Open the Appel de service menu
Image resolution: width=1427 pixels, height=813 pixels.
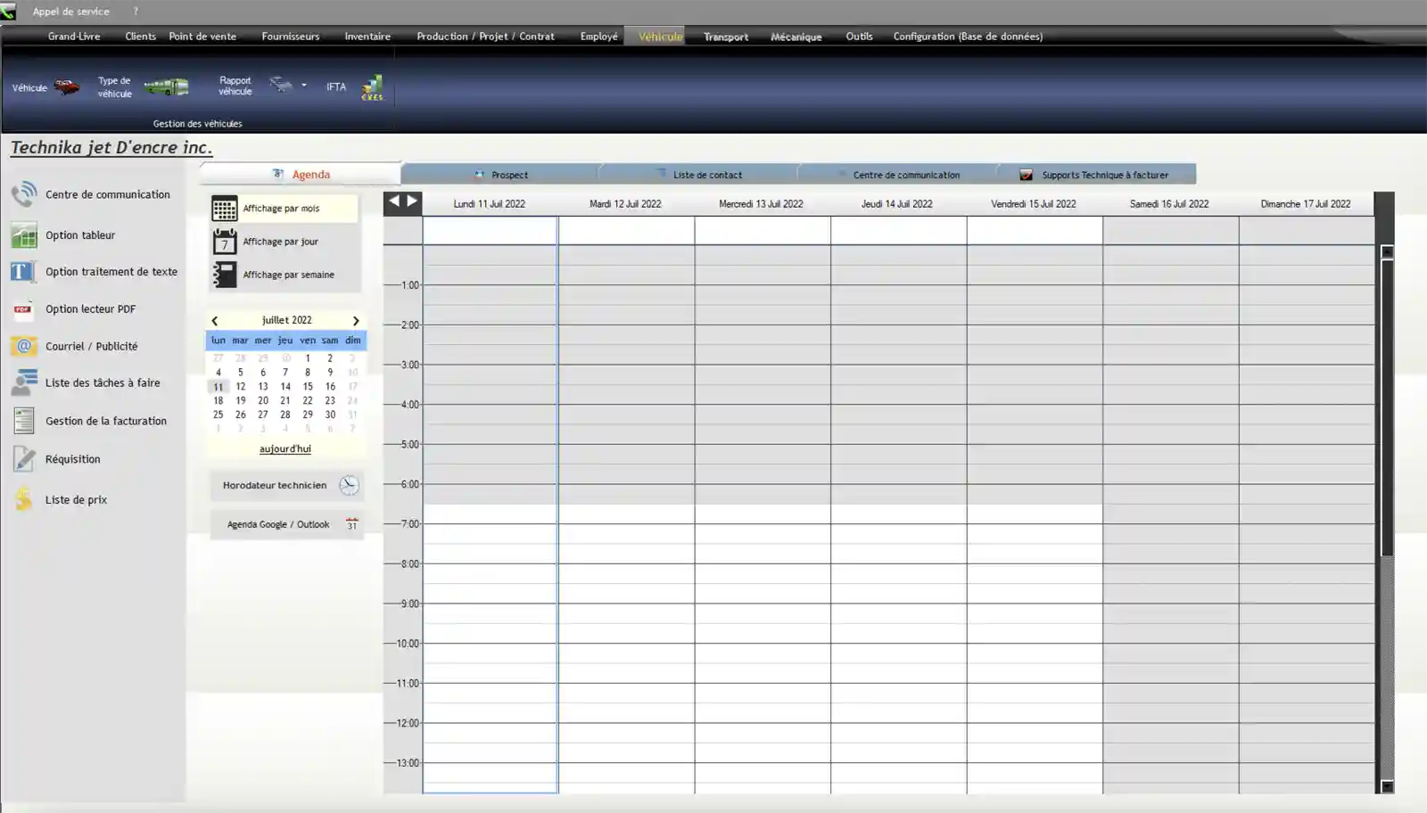coord(71,12)
